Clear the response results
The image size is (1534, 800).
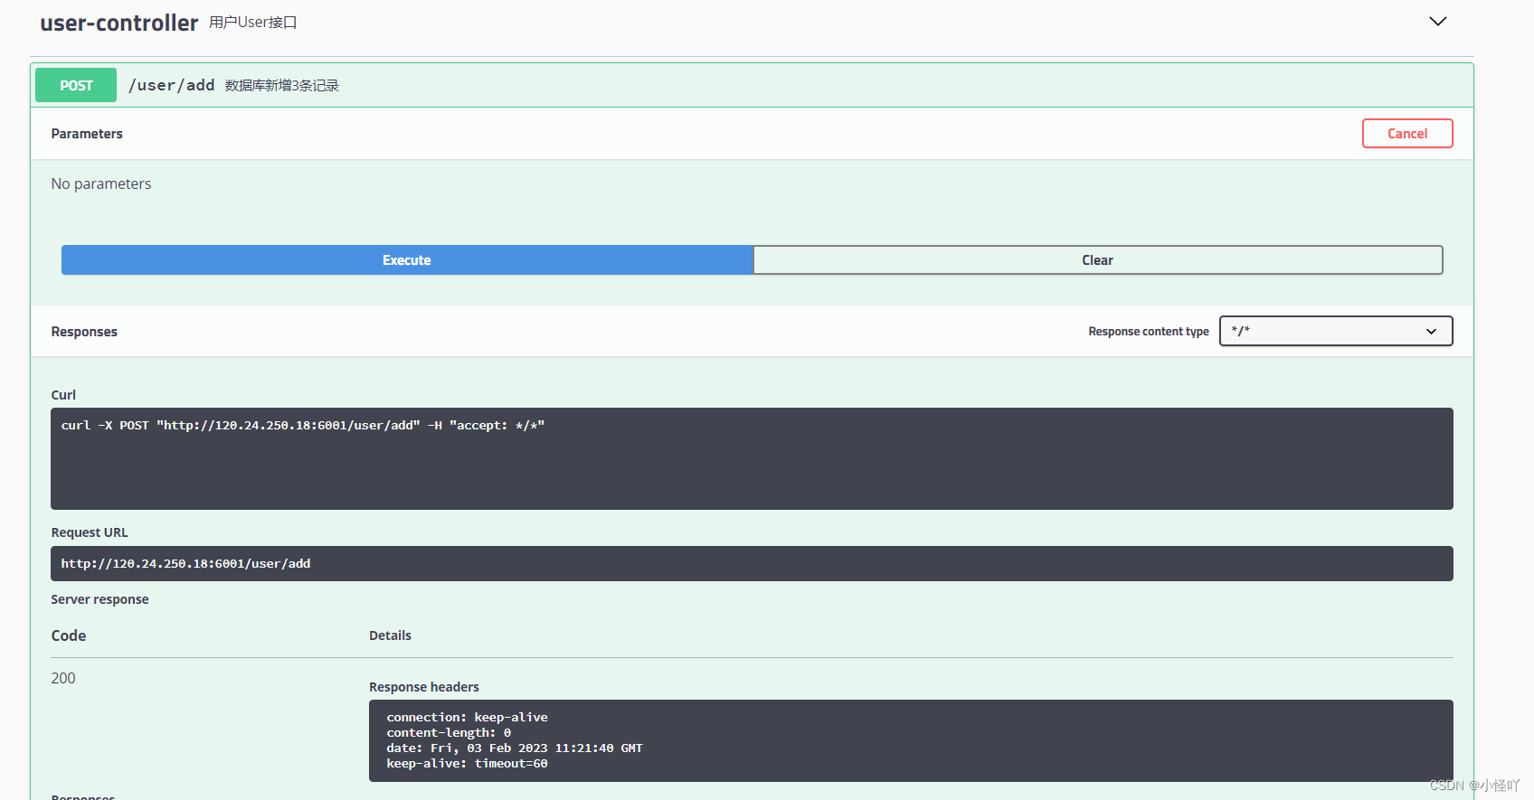tap(1098, 260)
